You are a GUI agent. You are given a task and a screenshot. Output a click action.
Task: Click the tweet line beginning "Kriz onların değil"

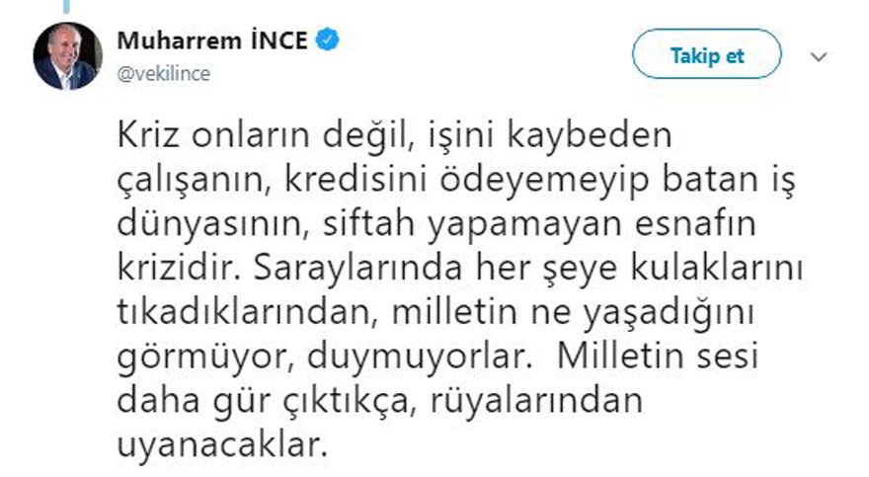380,134
